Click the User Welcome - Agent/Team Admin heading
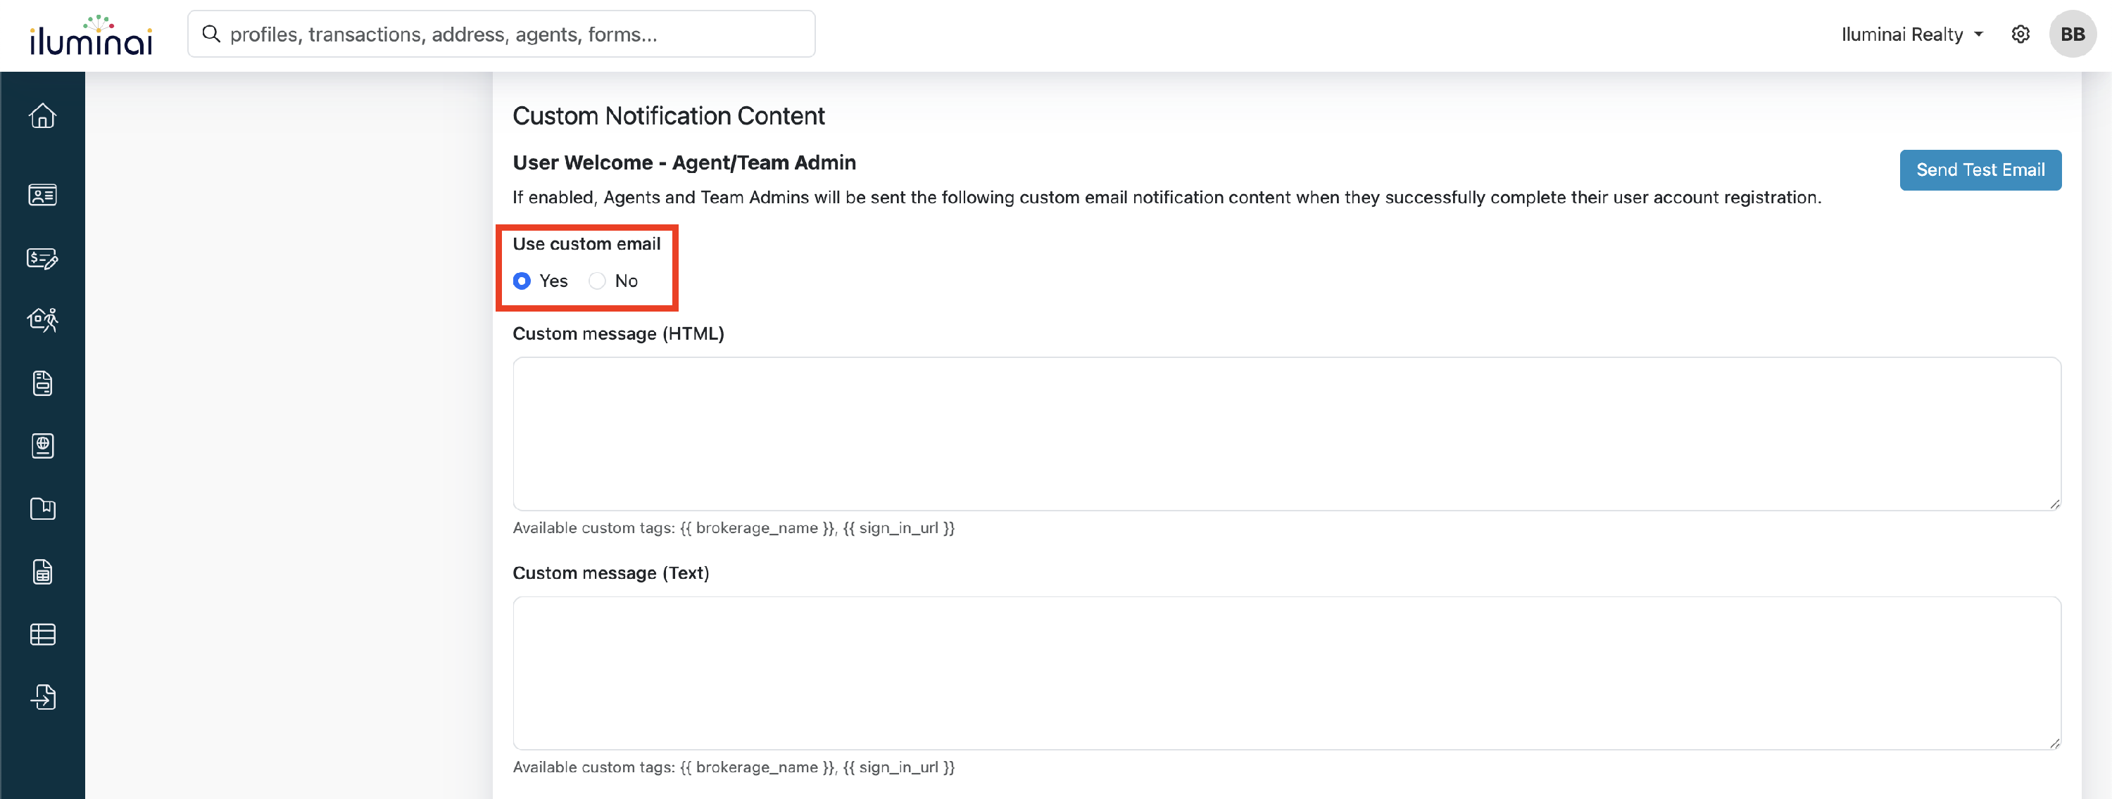 [x=684, y=162]
